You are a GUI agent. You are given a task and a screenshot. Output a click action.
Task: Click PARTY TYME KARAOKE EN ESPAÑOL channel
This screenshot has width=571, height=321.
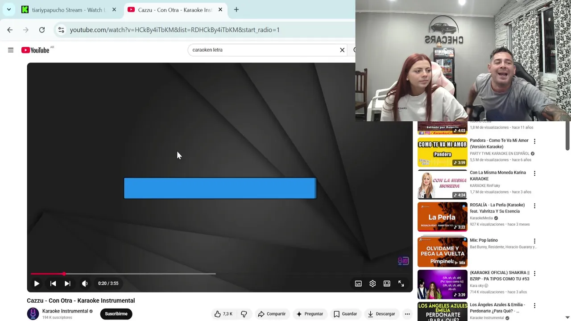(x=500, y=154)
